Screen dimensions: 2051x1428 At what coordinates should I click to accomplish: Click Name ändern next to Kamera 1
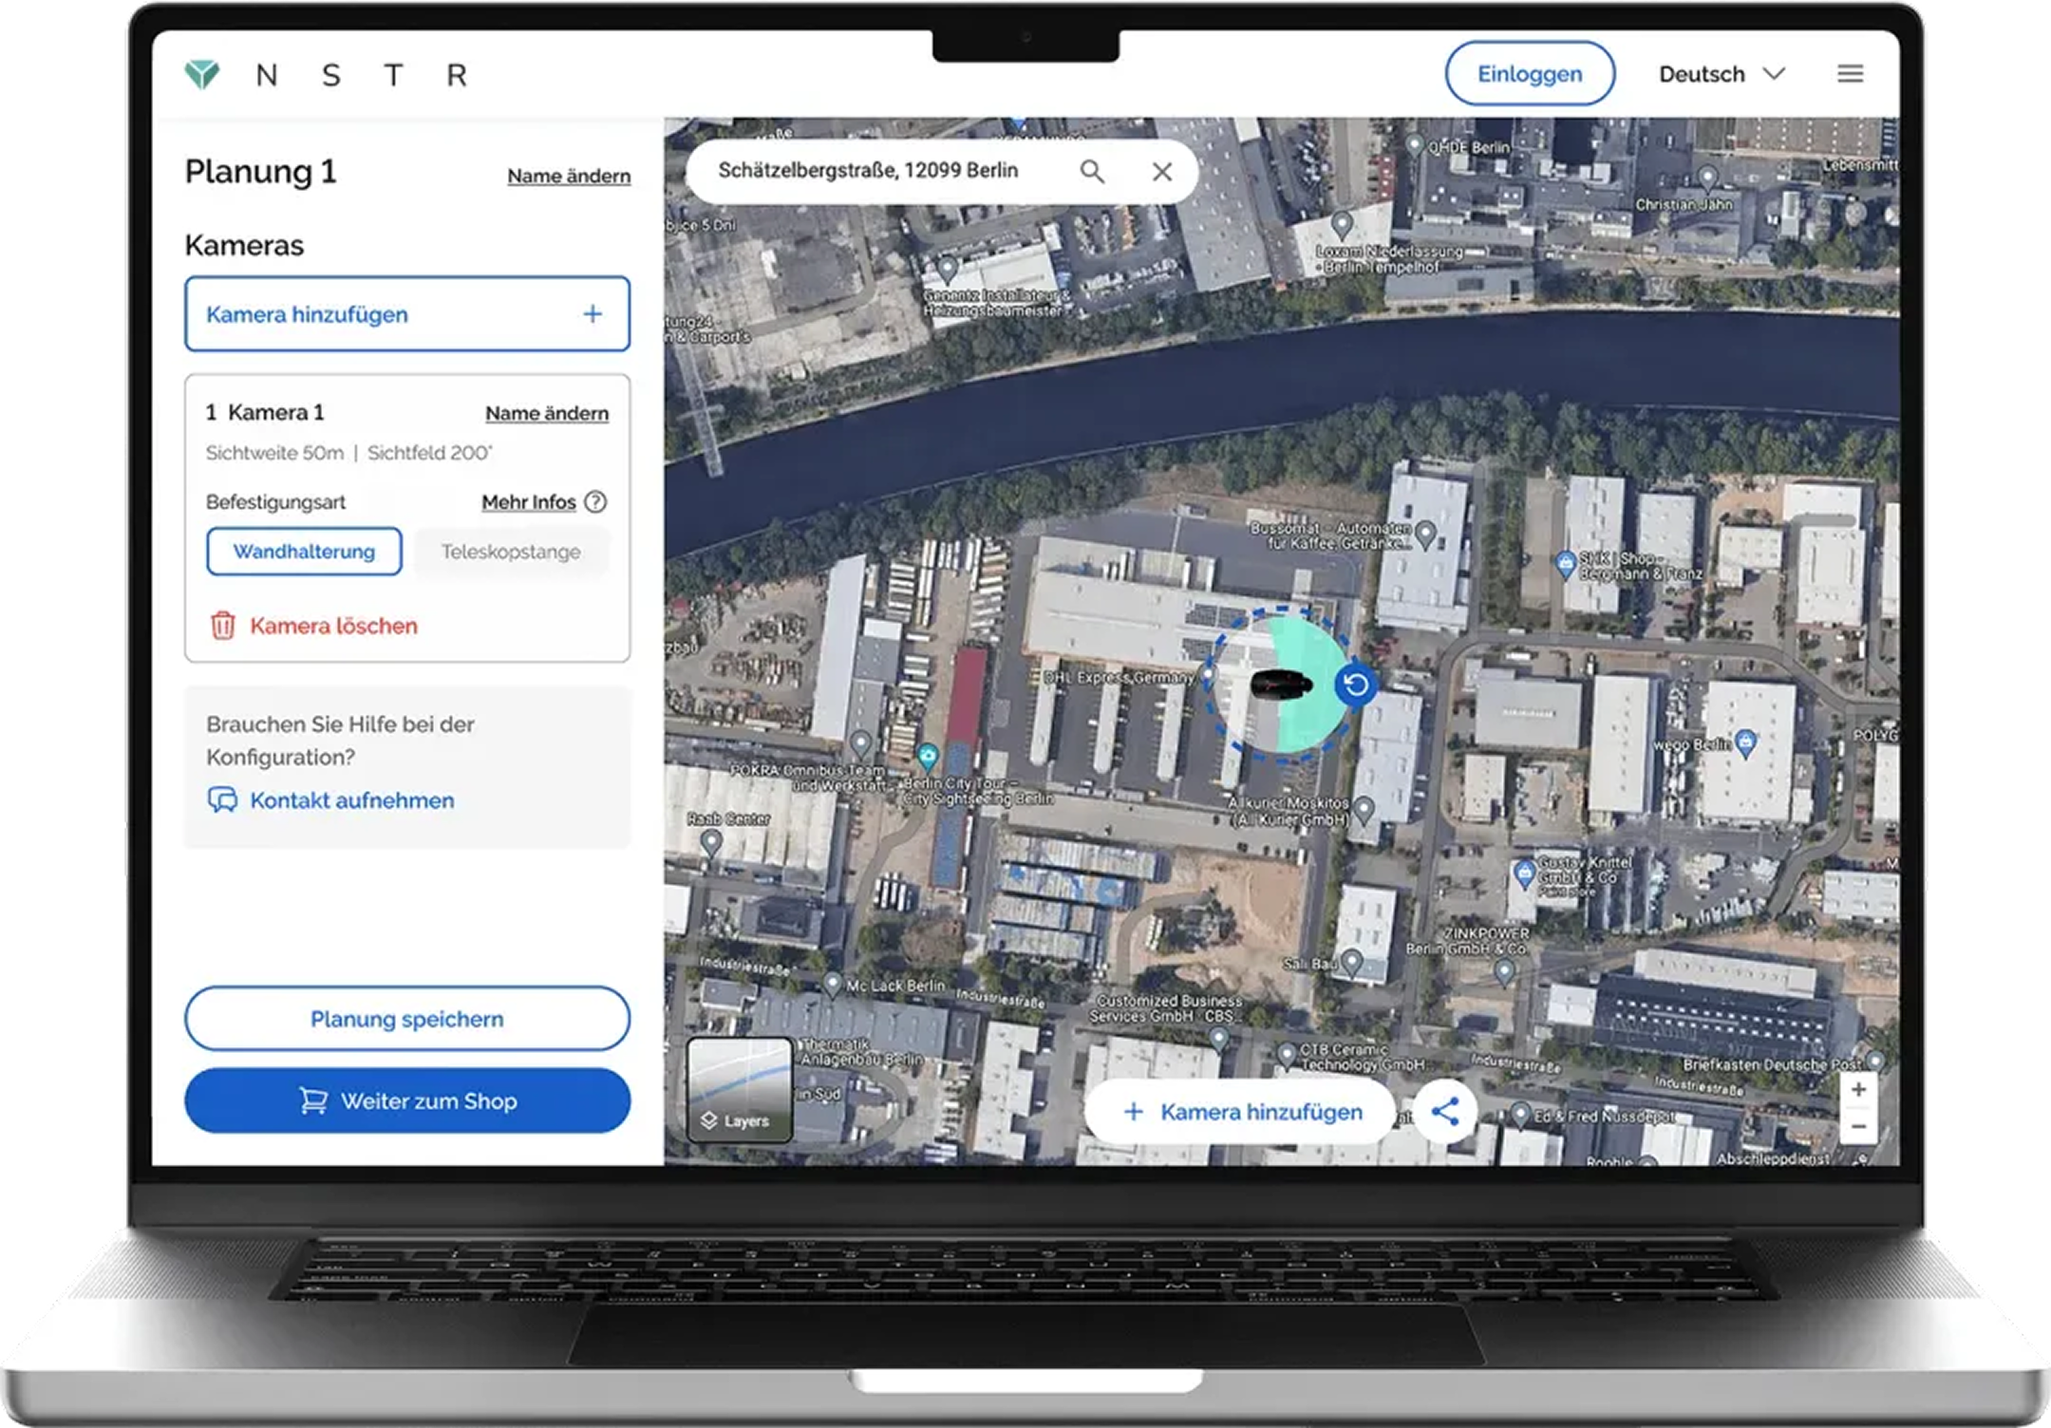(x=547, y=413)
